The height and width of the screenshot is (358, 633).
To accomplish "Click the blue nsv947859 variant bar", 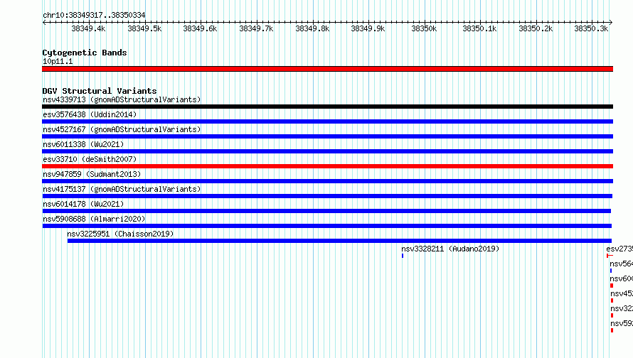I will pyautogui.click(x=327, y=181).
